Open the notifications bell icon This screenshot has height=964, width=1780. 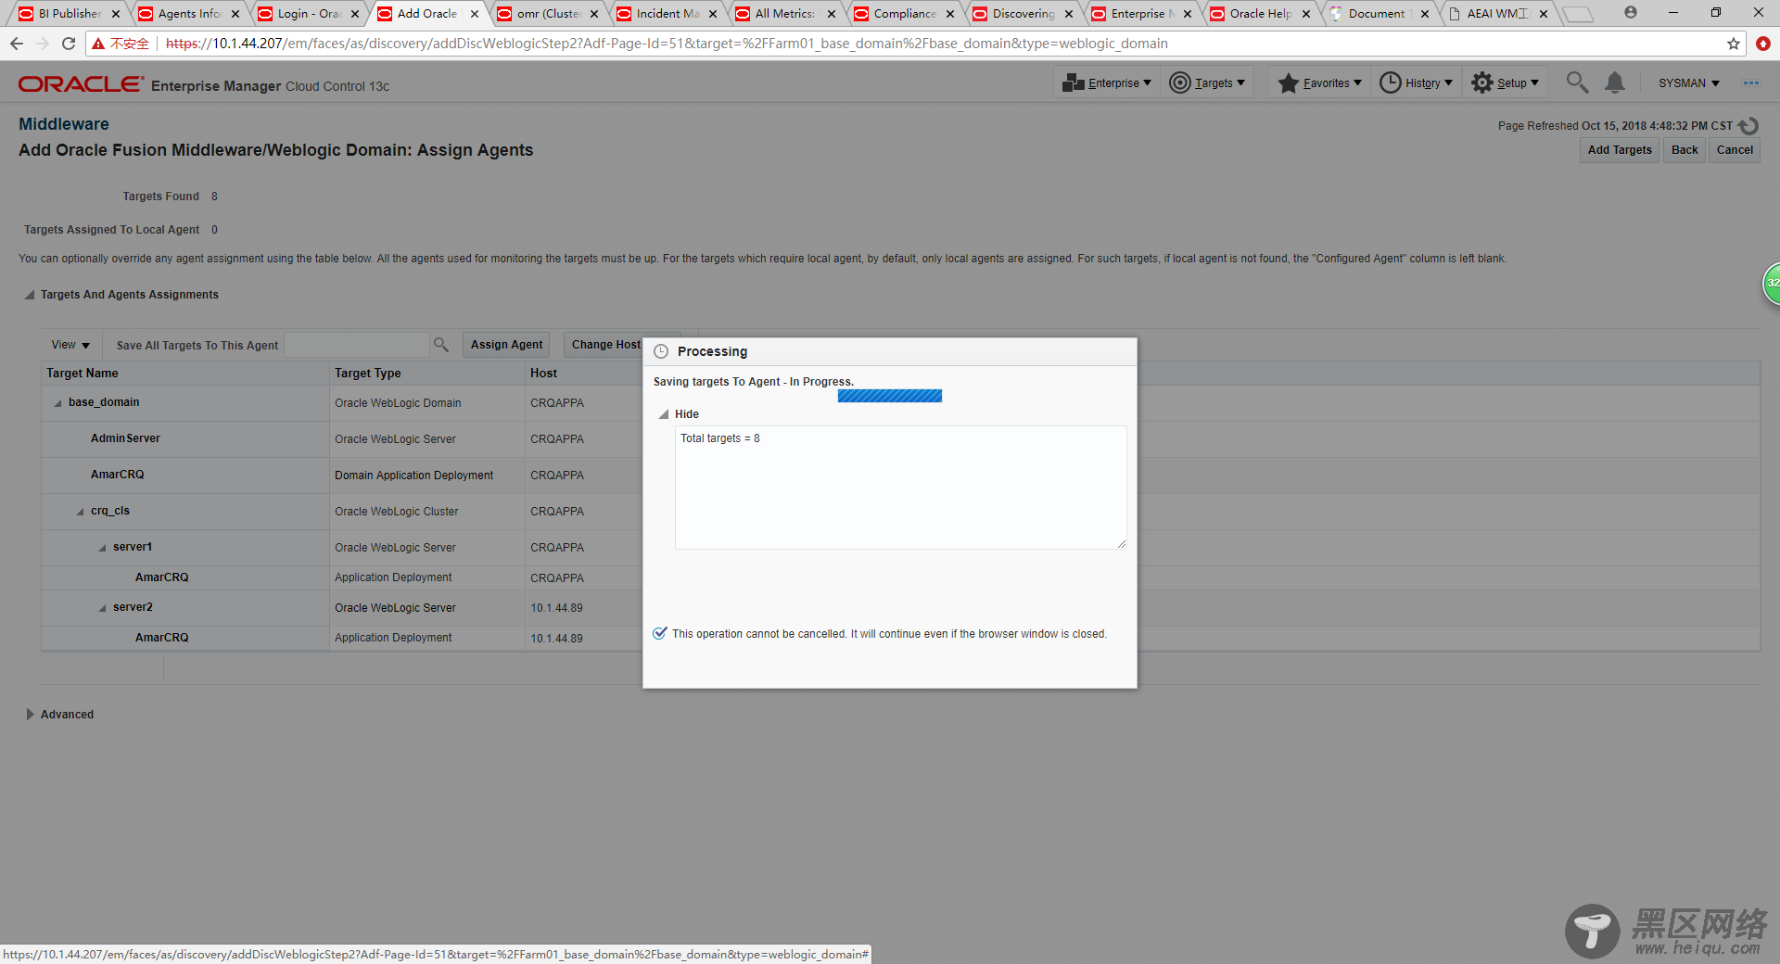(1615, 82)
